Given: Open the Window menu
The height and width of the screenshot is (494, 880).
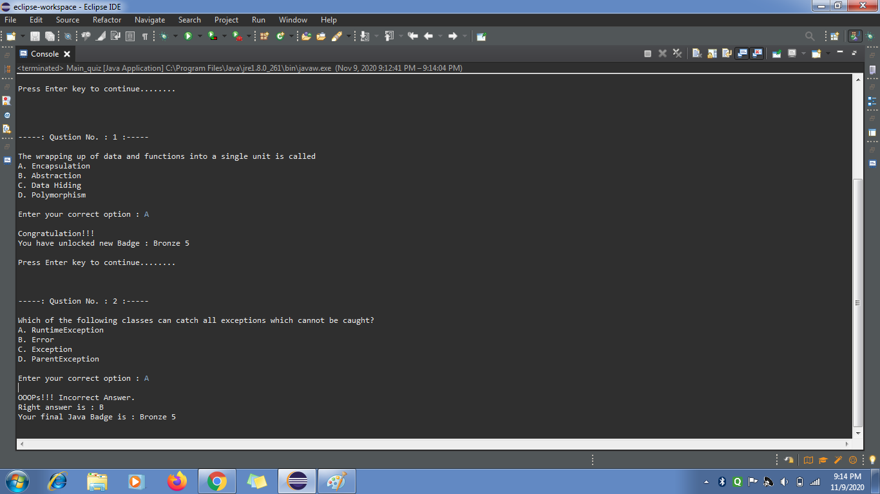Looking at the screenshot, I should (x=293, y=20).
